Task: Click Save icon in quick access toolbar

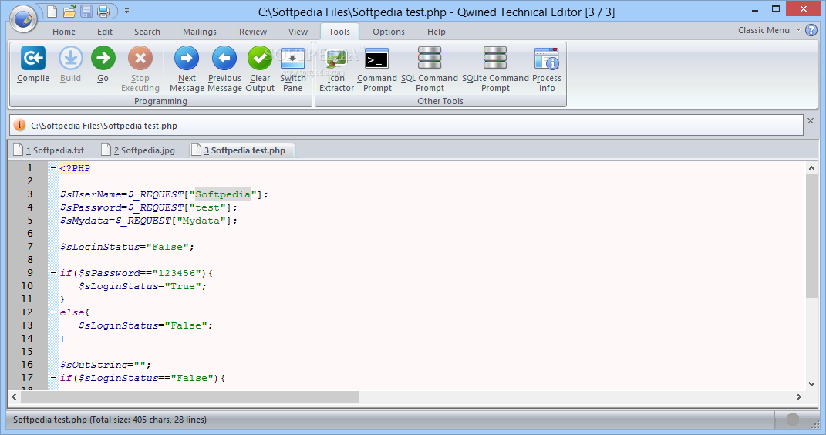Action: coord(86,11)
